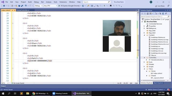The image size is (172, 96).
Task: Click the browser Refresh toolbar icon
Action: click(x=83, y=6)
